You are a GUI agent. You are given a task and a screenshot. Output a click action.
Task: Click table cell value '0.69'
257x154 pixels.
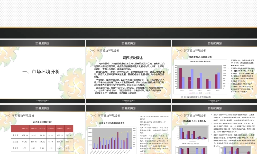coord(42,148)
